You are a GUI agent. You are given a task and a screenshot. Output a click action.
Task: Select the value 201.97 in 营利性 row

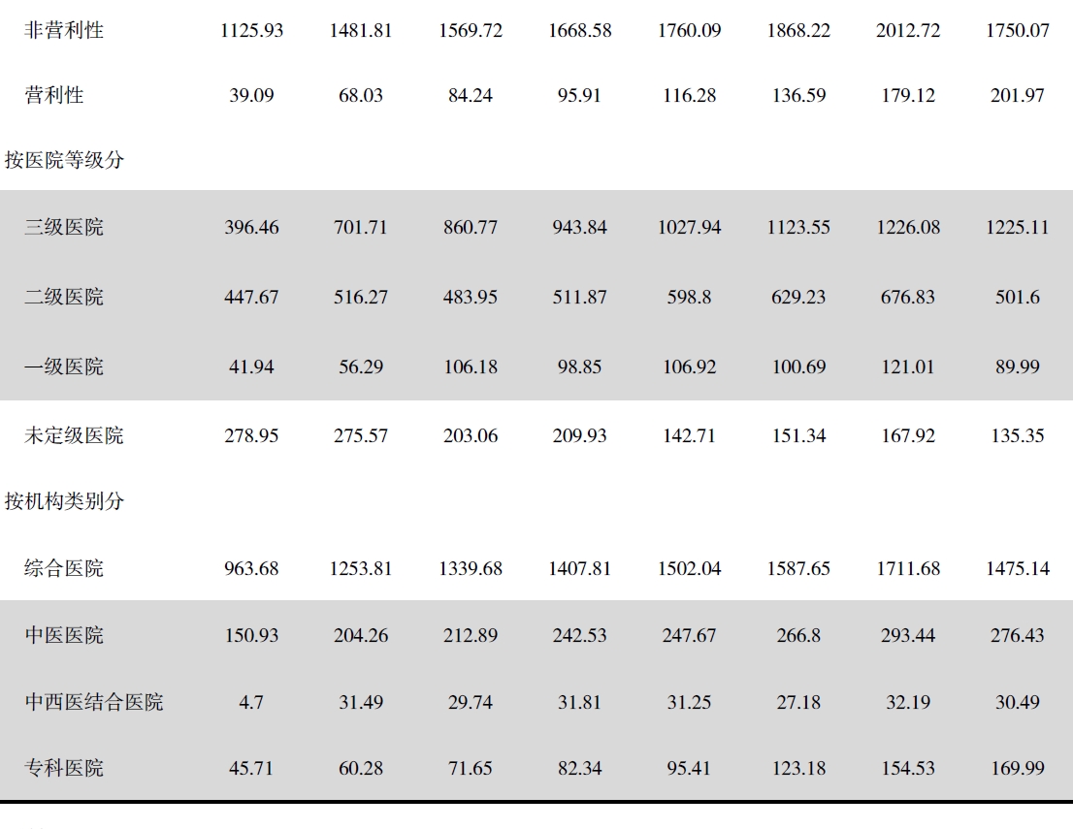click(1017, 95)
